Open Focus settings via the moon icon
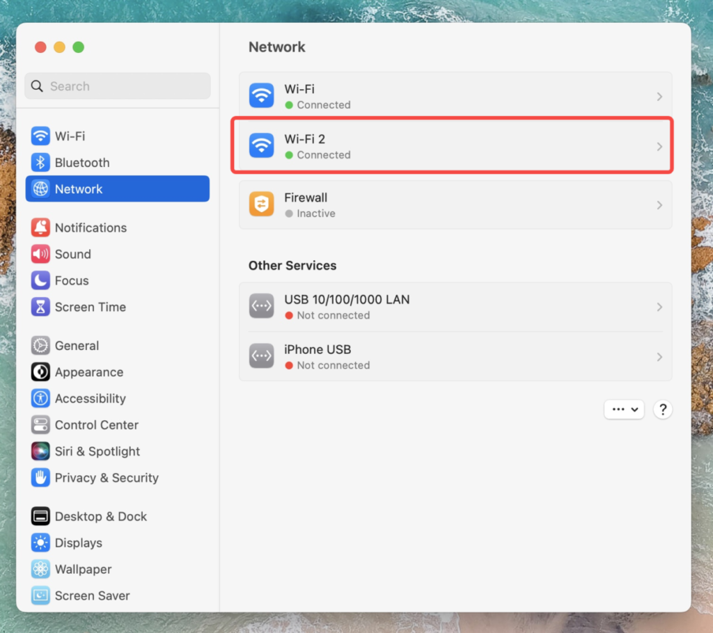 (41, 280)
